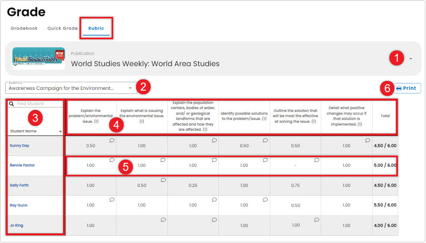
Task: Click the World Studies Weekly publication thumbnail
Action: (x=39, y=58)
